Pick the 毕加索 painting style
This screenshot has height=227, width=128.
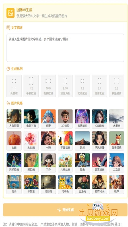[31, 184]
